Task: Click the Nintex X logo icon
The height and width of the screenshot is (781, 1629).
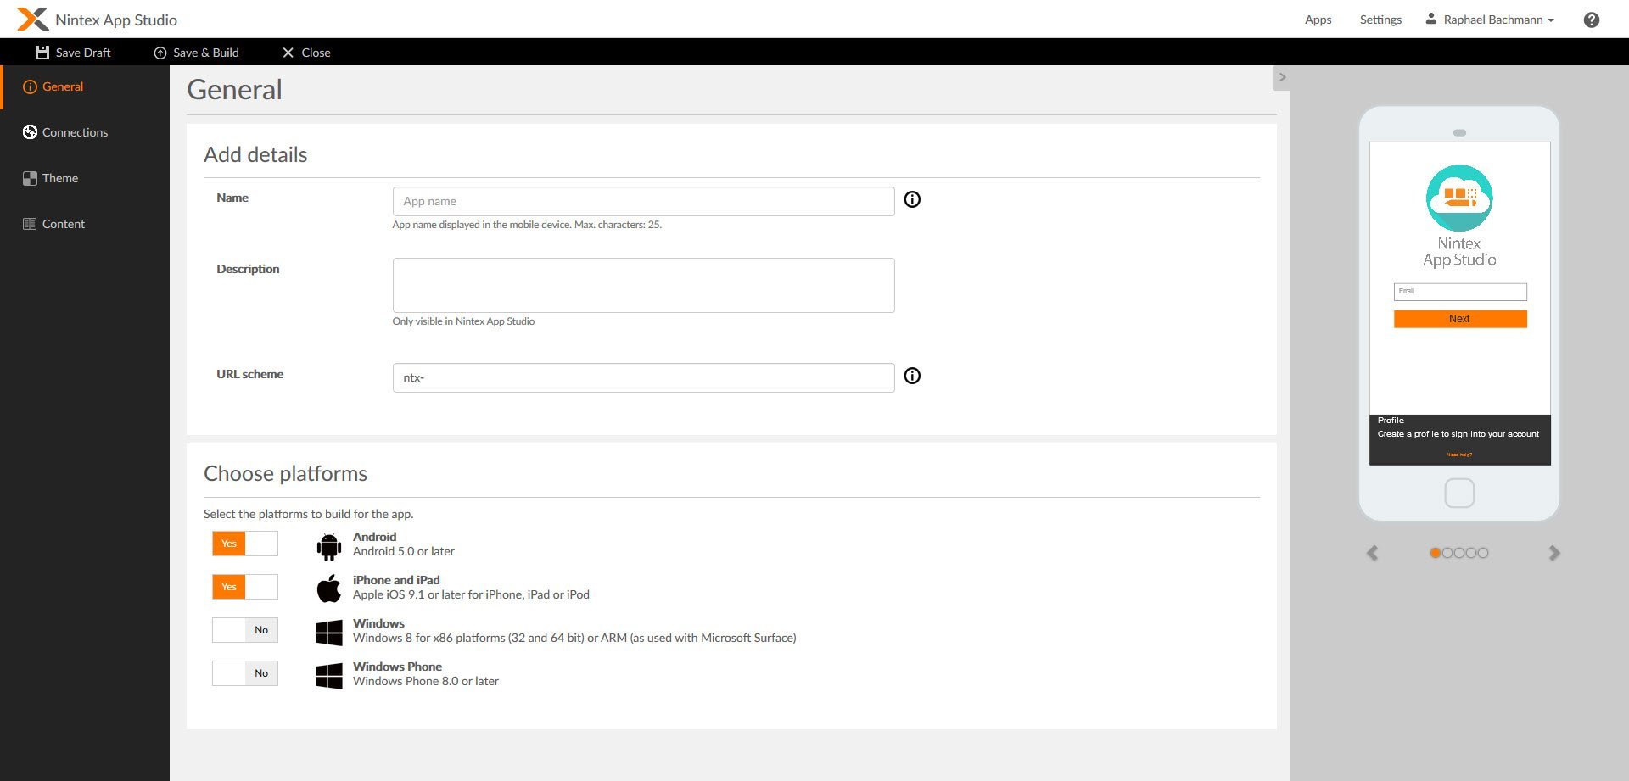Action: pos(32,19)
